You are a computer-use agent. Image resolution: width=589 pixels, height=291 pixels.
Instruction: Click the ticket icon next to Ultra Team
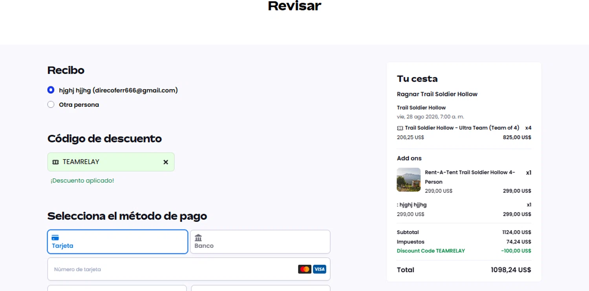coord(400,128)
